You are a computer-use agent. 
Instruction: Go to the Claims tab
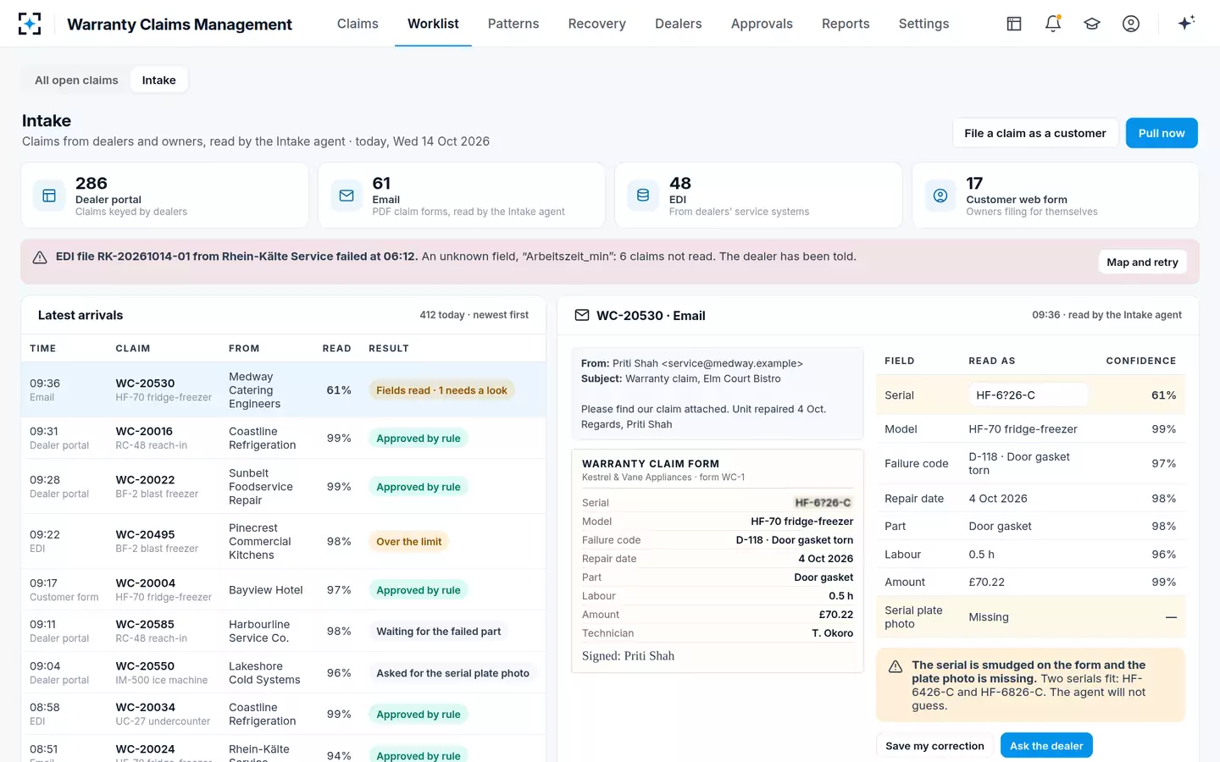tap(358, 24)
